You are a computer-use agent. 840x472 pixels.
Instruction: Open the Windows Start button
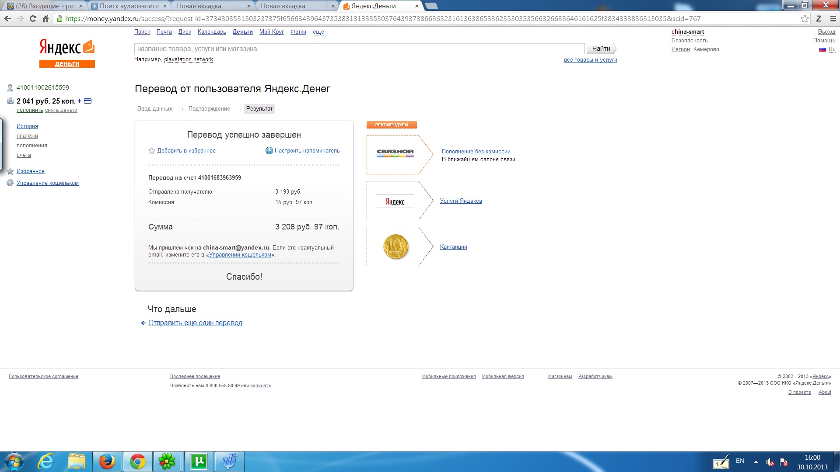(14, 462)
